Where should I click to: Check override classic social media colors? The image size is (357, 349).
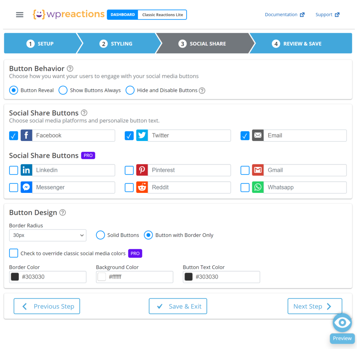point(14,253)
